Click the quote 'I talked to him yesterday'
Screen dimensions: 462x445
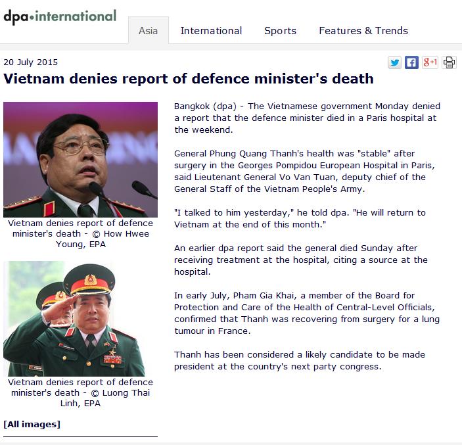pos(300,218)
